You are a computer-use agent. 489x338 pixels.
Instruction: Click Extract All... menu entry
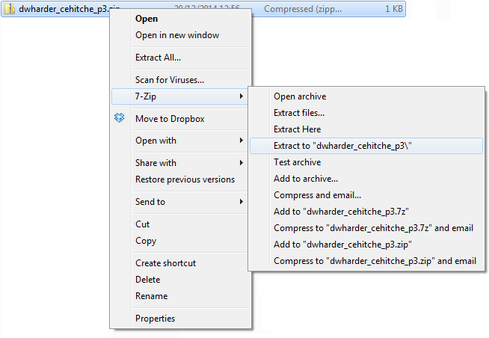click(158, 58)
